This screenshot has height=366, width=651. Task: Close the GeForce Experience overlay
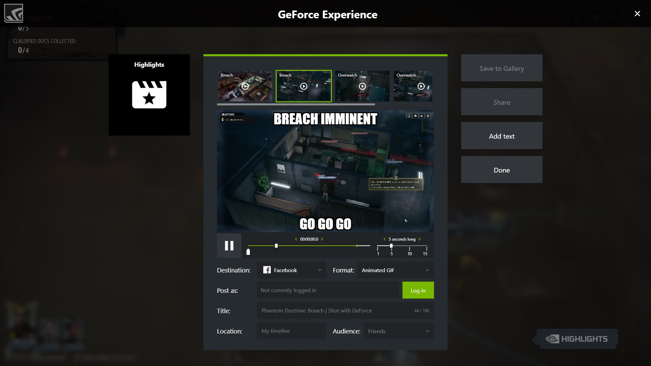click(x=637, y=14)
